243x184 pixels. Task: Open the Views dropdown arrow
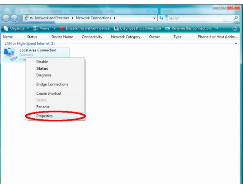point(54,28)
